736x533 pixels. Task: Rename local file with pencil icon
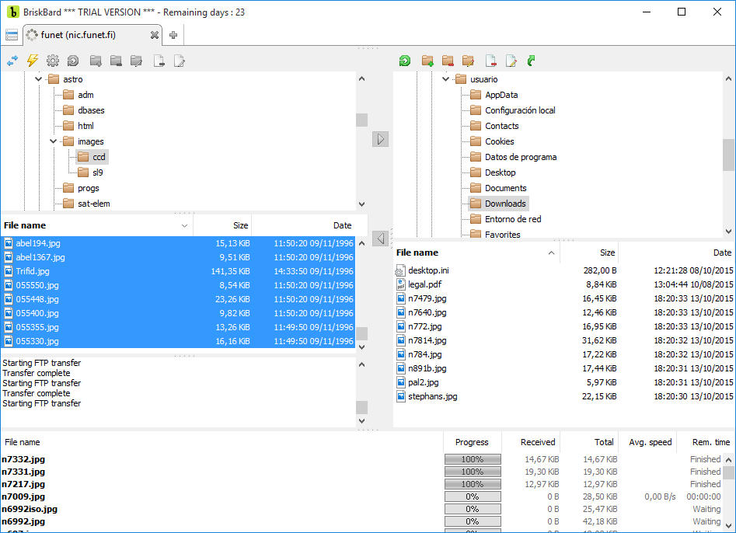click(x=511, y=61)
